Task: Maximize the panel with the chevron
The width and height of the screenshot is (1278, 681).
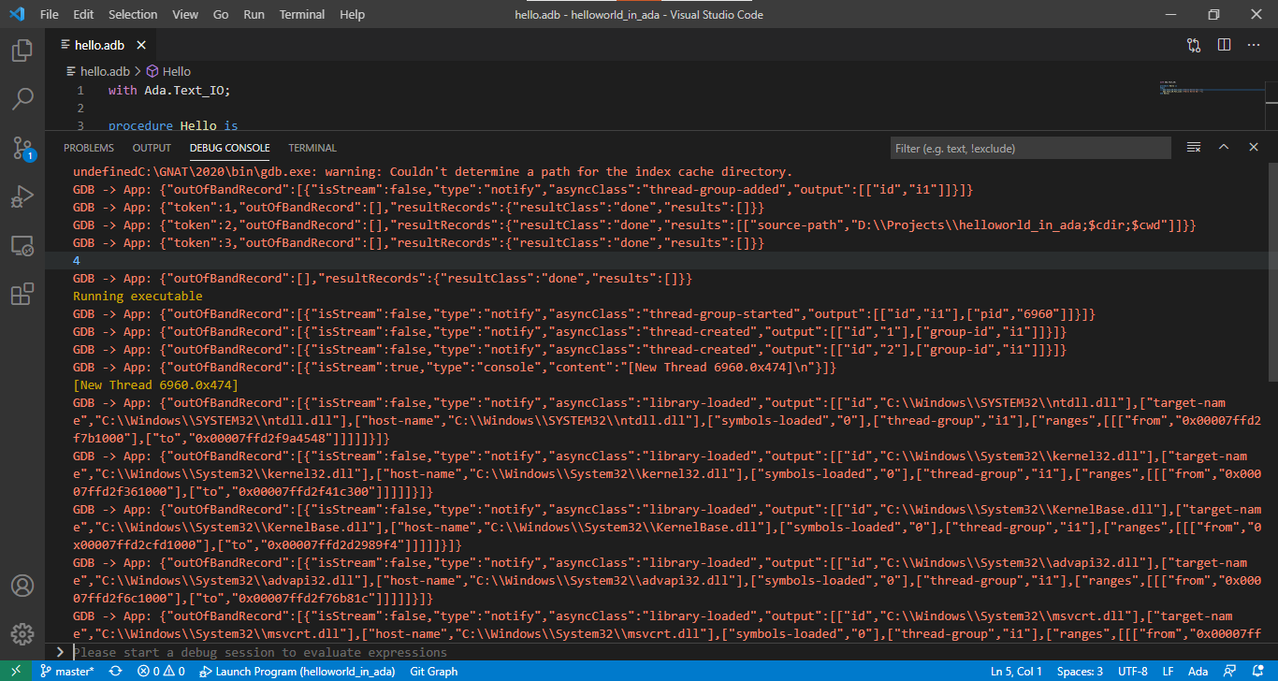Action: coord(1224,147)
